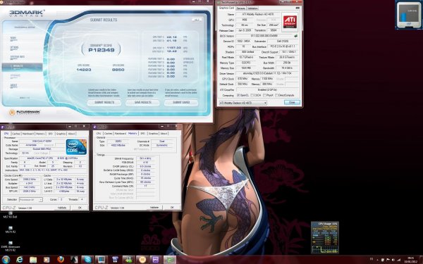Click the CPU-Z Specification field
Screen dimensions: 423x264
point(53,158)
